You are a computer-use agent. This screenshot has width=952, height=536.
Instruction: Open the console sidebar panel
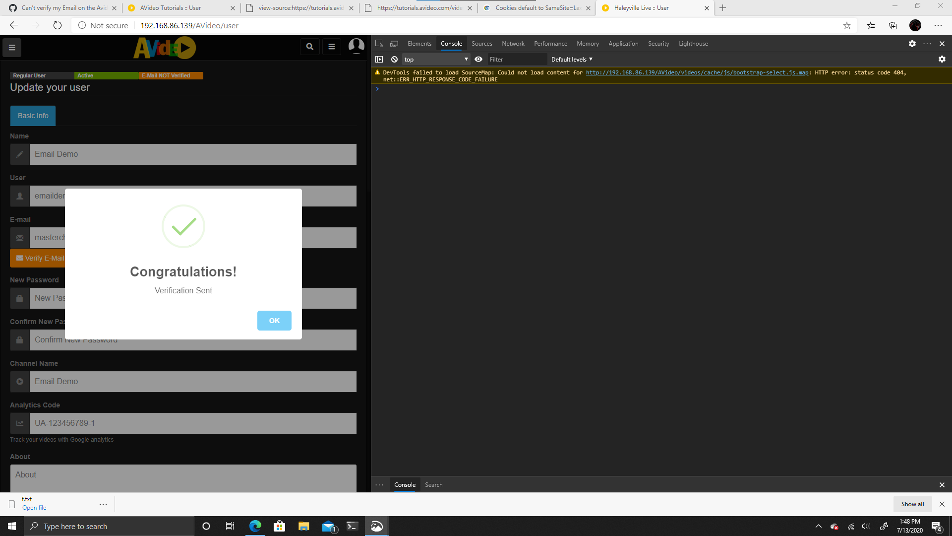pos(379,59)
